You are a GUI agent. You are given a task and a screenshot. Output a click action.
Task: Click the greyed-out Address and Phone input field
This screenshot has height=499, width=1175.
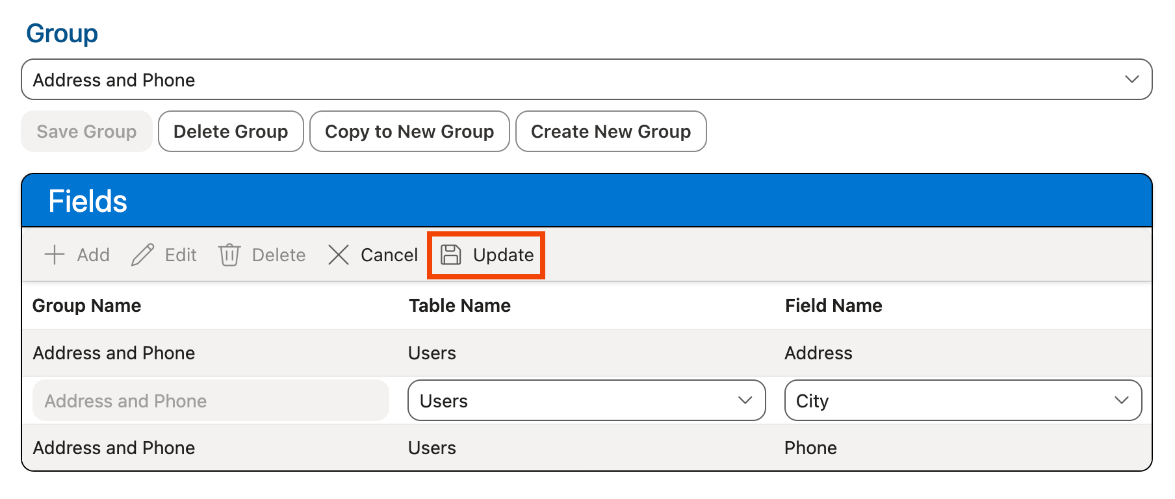(211, 401)
